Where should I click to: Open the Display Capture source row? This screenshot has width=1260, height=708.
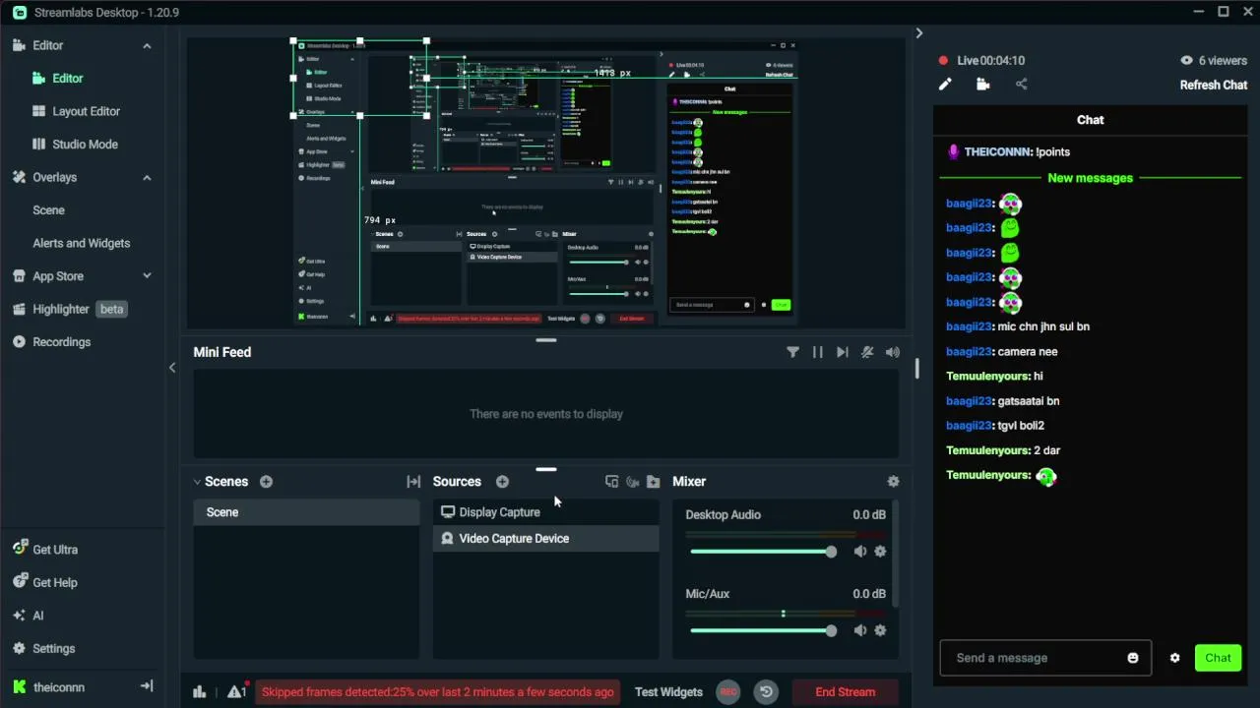[546, 512]
